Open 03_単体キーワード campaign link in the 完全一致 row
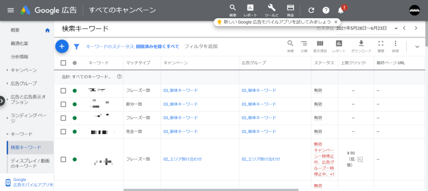The width and height of the screenshot is (428, 191). click(x=181, y=132)
